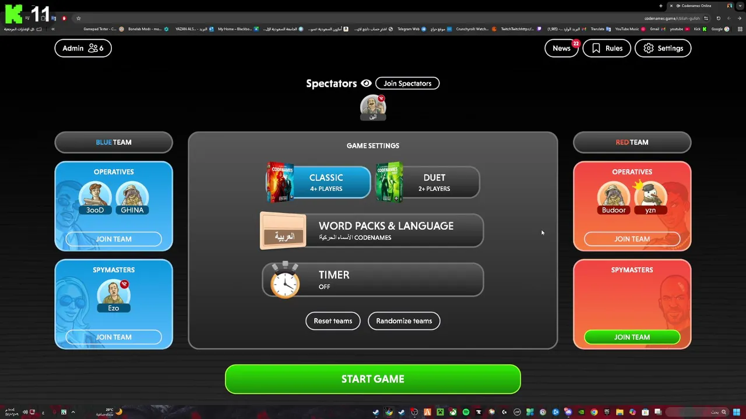
Task: Join red team spymasters green button
Action: (632, 337)
